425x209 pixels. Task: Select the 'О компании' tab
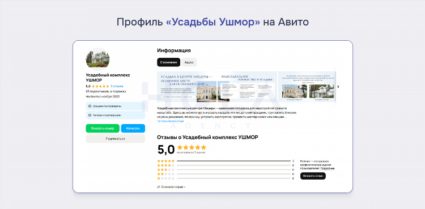tap(168, 62)
